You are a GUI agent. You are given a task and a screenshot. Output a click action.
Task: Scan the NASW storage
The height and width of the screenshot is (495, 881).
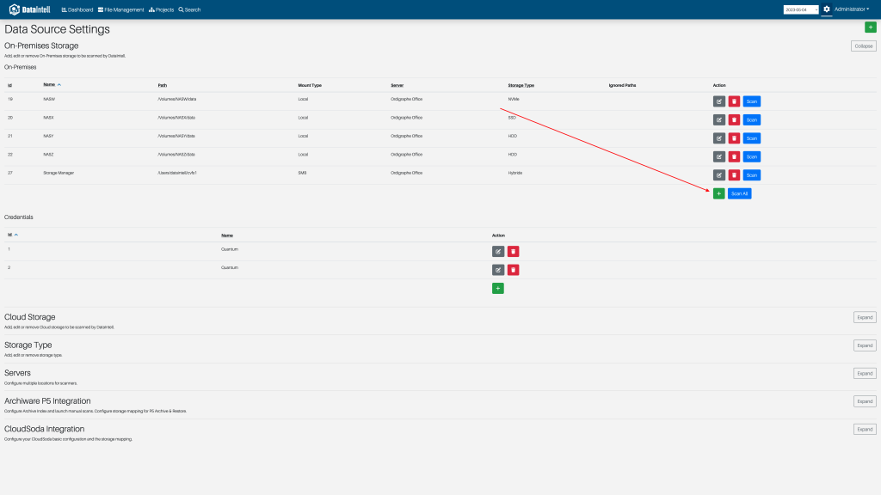[x=752, y=101]
